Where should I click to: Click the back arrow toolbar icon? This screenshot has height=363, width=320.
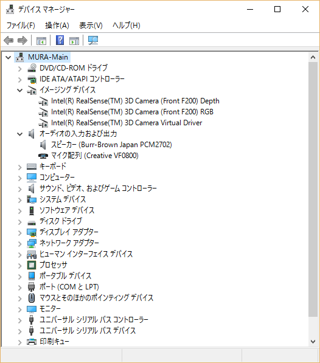(9, 41)
